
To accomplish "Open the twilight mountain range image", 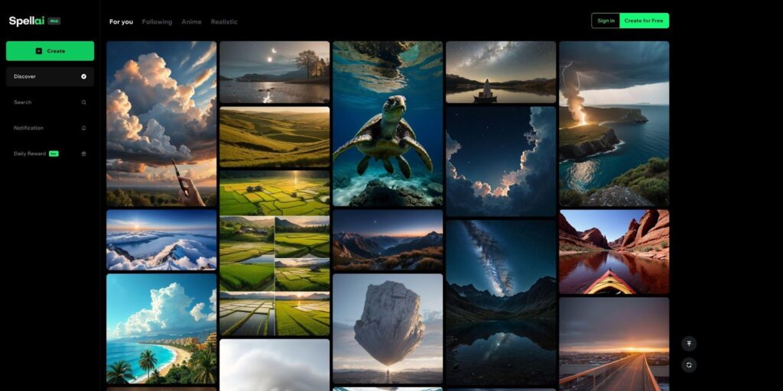I will [x=388, y=240].
